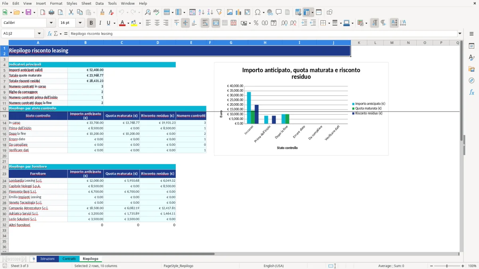Image resolution: width=479 pixels, height=269 pixels.
Task: Open sidebar Styles icon
Action: click(x=471, y=57)
